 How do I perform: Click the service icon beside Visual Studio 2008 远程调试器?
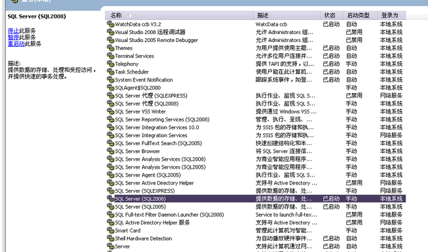pos(110,32)
